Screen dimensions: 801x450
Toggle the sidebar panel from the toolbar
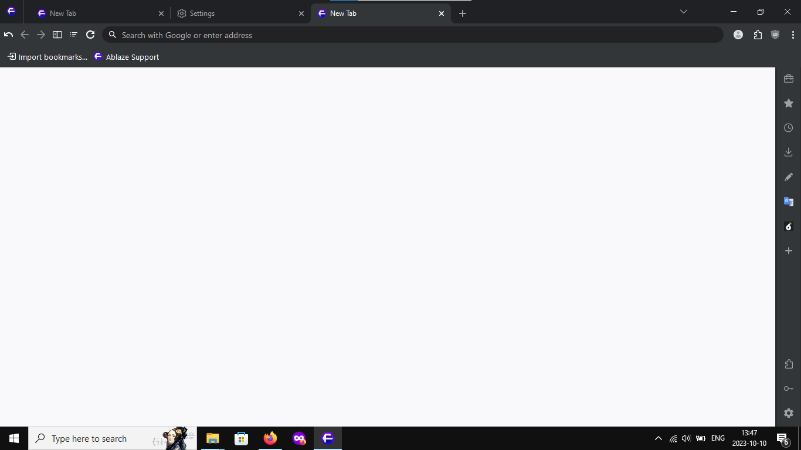pos(57,35)
